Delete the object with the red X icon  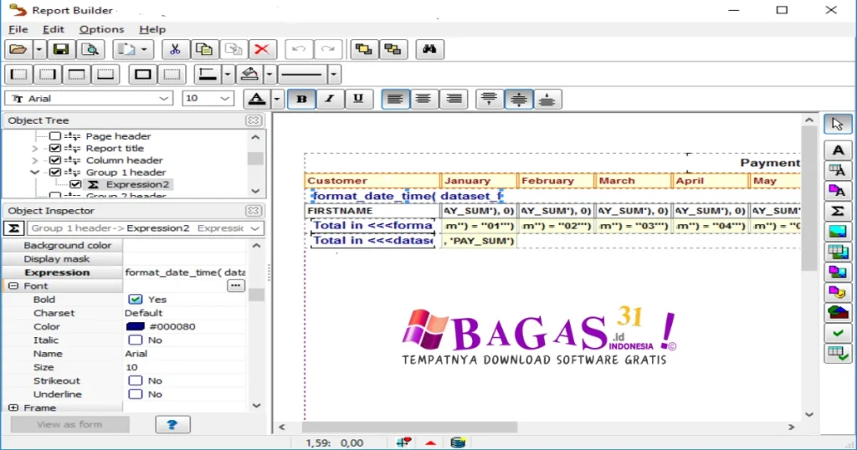[262, 49]
